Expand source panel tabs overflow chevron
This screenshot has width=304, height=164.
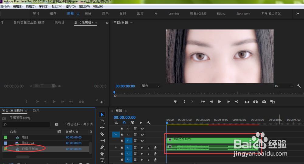pyautogui.click(x=107, y=23)
